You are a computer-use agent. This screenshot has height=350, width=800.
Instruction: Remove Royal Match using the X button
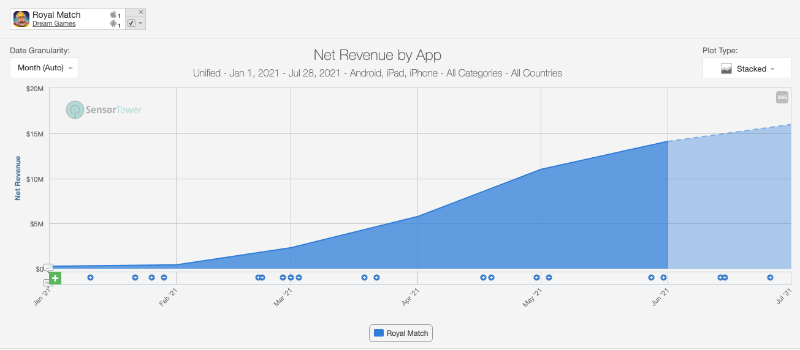(142, 12)
